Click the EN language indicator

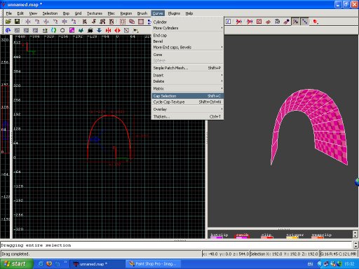point(310,264)
